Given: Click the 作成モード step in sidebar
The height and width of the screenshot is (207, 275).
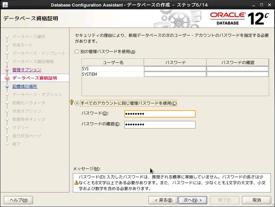Looking at the screenshot, I should (22, 45).
